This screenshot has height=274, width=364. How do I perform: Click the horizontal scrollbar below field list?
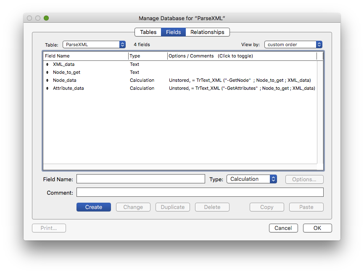(x=180, y=167)
